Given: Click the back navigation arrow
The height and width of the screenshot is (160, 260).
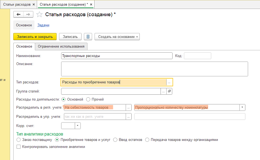Looking at the screenshot, I should point(18,14).
